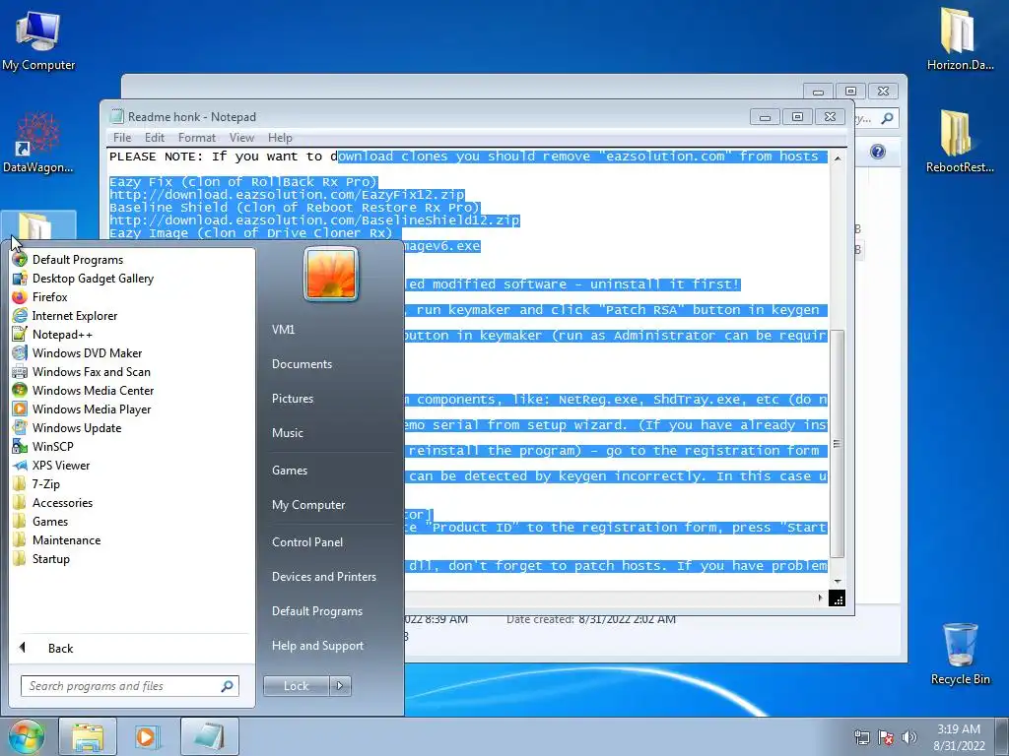Expand the shutdown options arrow beside Lock
This screenshot has height=756, width=1009.
click(340, 686)
